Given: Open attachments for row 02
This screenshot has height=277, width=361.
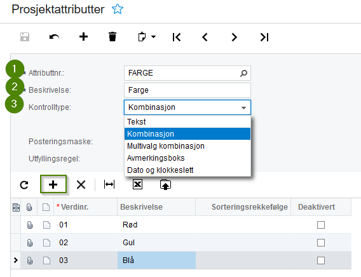Looking at the screenshot, I should tap(30, 243).
